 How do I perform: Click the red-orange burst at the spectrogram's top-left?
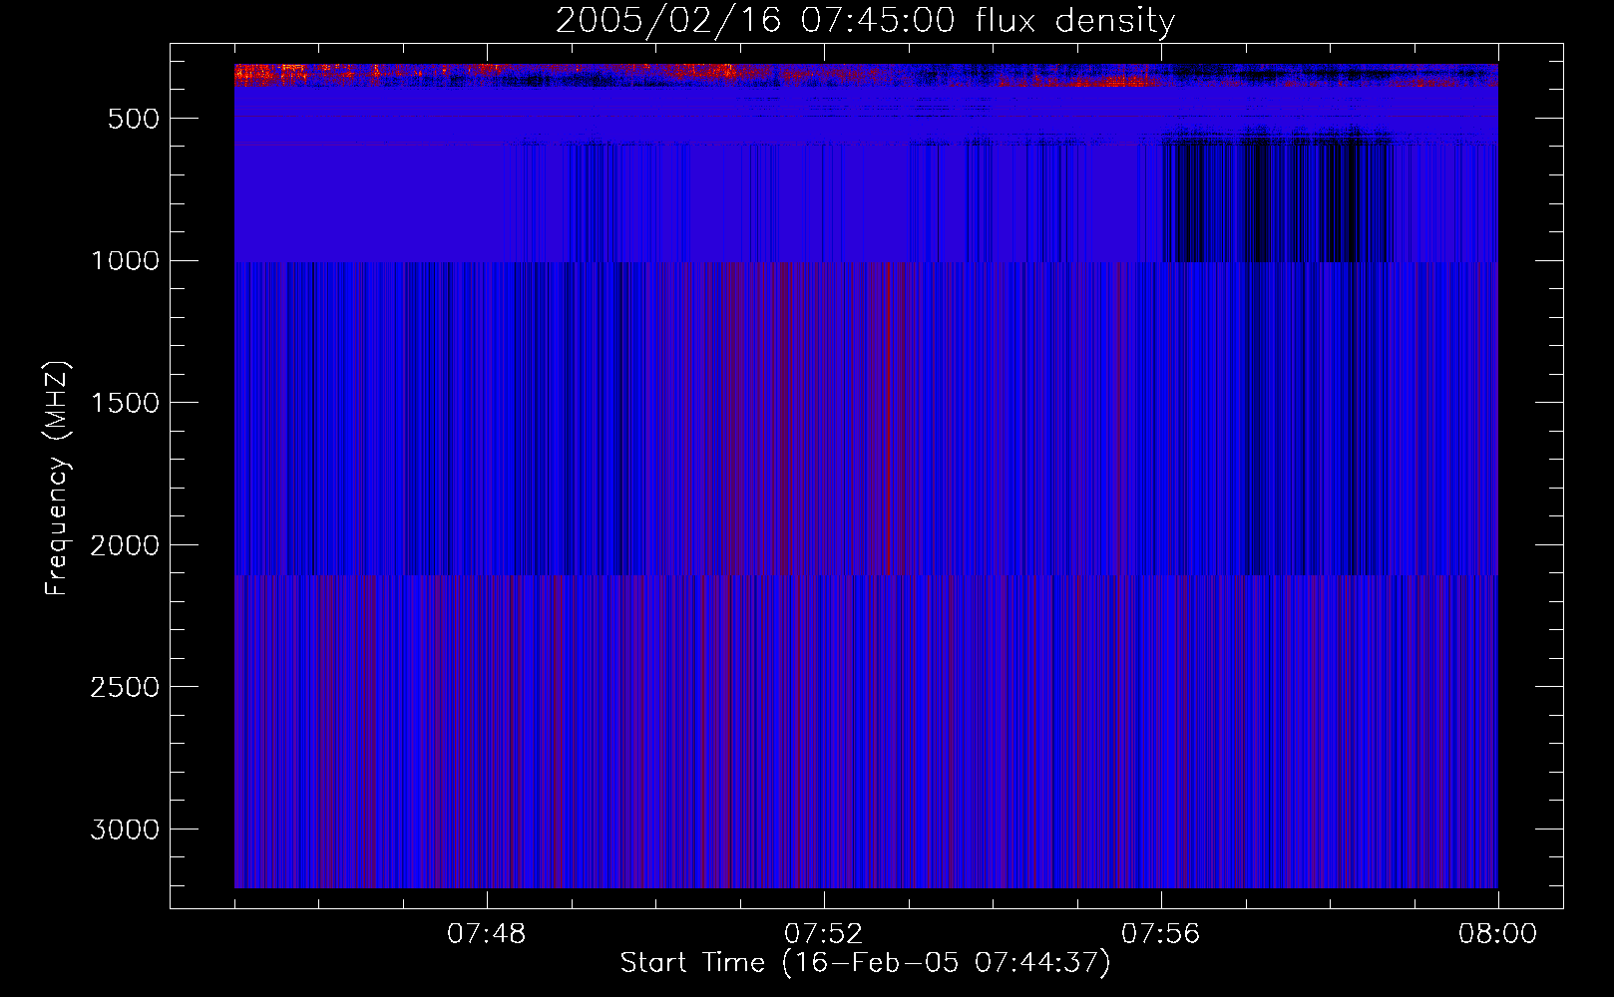coord(269,74)
